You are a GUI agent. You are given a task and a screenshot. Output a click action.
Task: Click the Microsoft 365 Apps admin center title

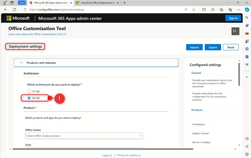(70, 18)
